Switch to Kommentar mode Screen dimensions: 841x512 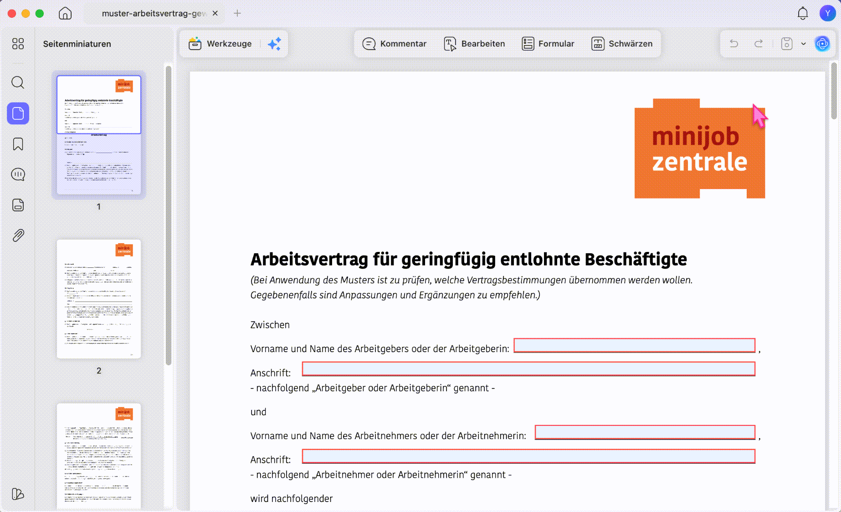pyautogui.click(x=395, y=44)
